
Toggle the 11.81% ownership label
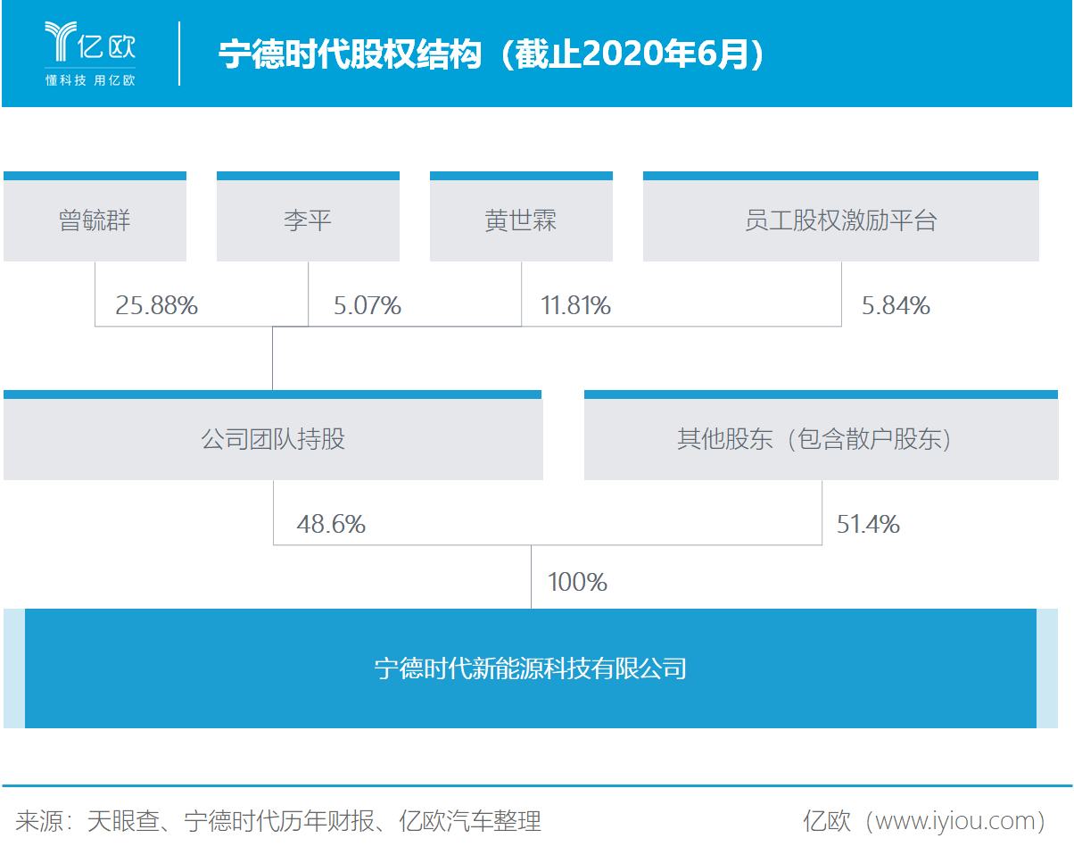click(577, 304)
